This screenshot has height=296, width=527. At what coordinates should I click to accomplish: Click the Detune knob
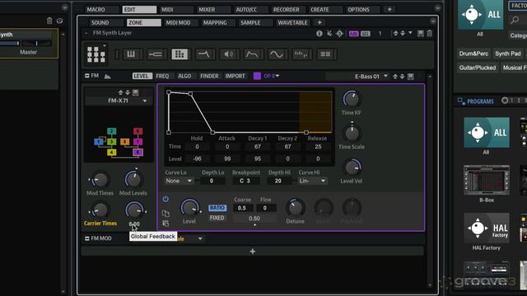tap(296, 207)
